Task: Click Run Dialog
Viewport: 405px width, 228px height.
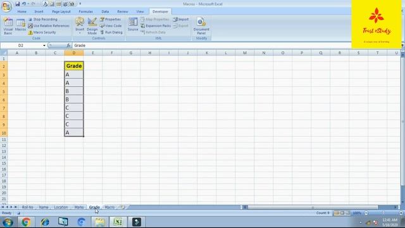Action: pyautogui.click(x=111, y=32)
